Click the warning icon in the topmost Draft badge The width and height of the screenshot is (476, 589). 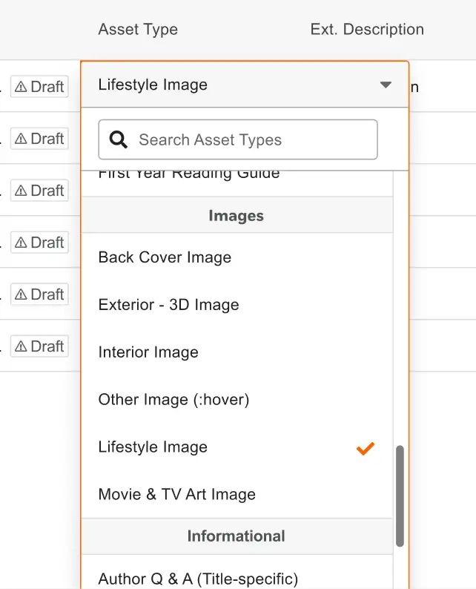[x=21, y=87]
